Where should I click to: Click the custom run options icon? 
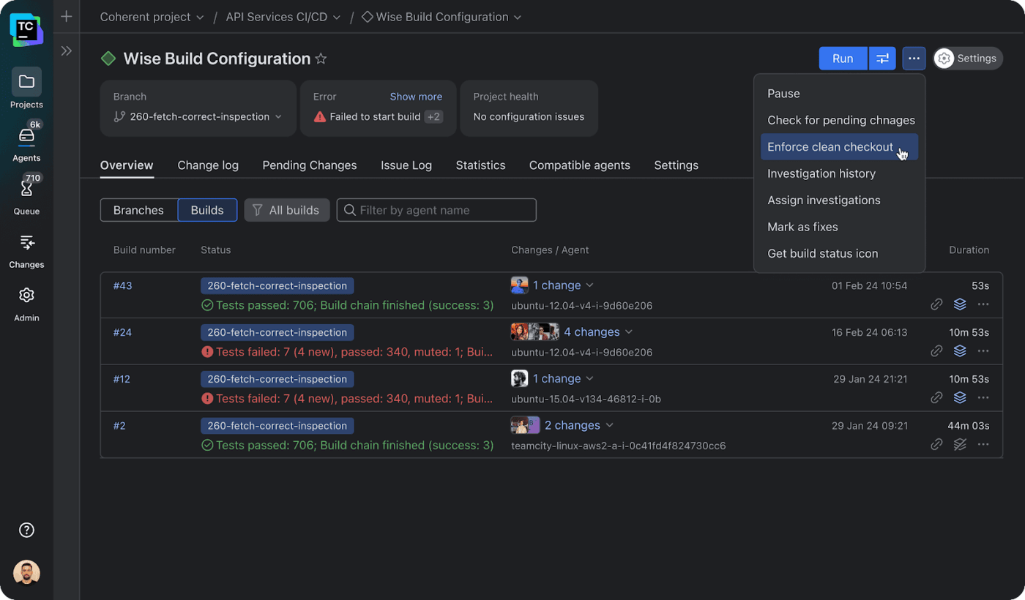coord(883,59)
